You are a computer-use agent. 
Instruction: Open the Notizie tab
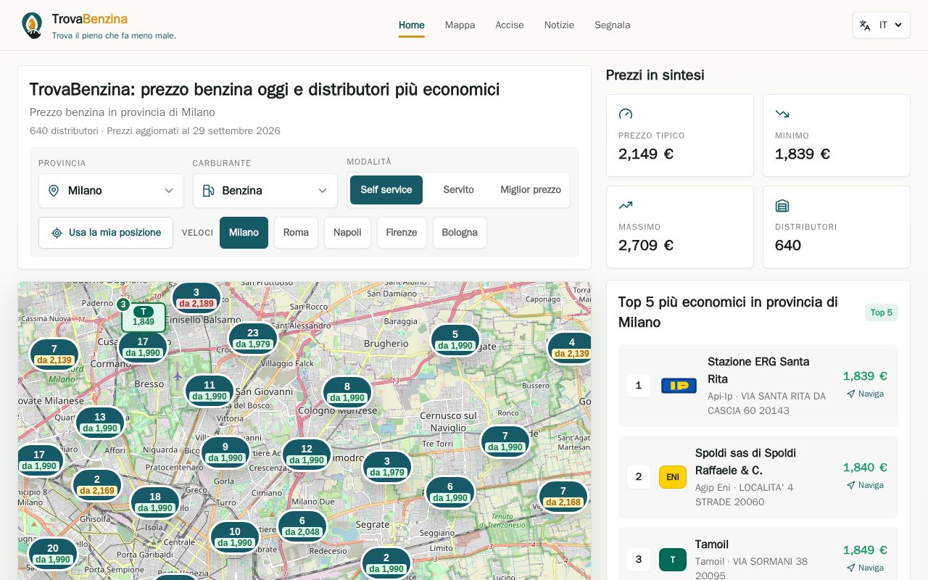(559, 25)
